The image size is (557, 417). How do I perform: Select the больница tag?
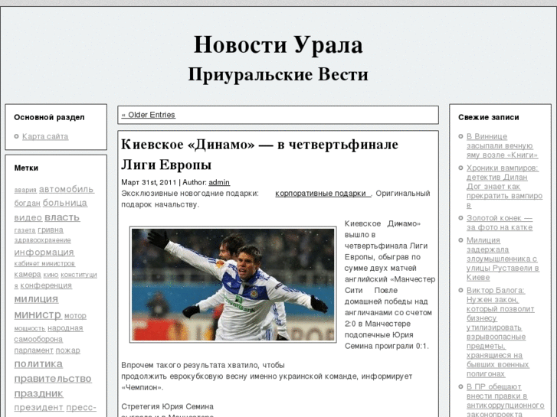64,203
